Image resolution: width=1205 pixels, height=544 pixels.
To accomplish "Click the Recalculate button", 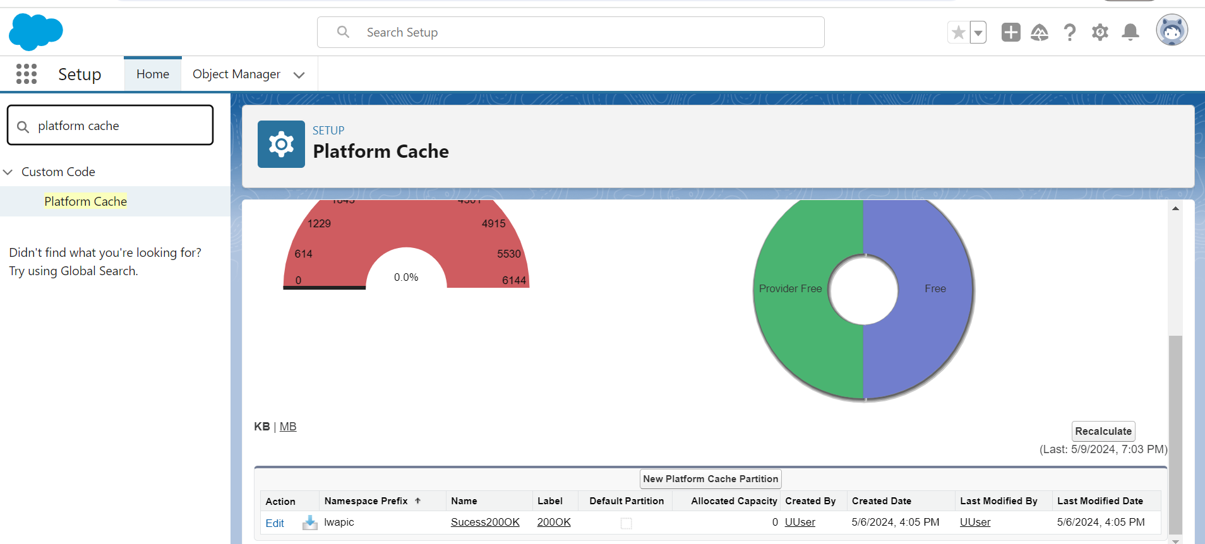I will 1103,431.
